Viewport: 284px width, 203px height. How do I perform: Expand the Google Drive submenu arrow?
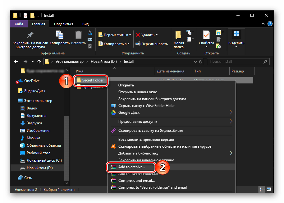[x=231, y=113]
